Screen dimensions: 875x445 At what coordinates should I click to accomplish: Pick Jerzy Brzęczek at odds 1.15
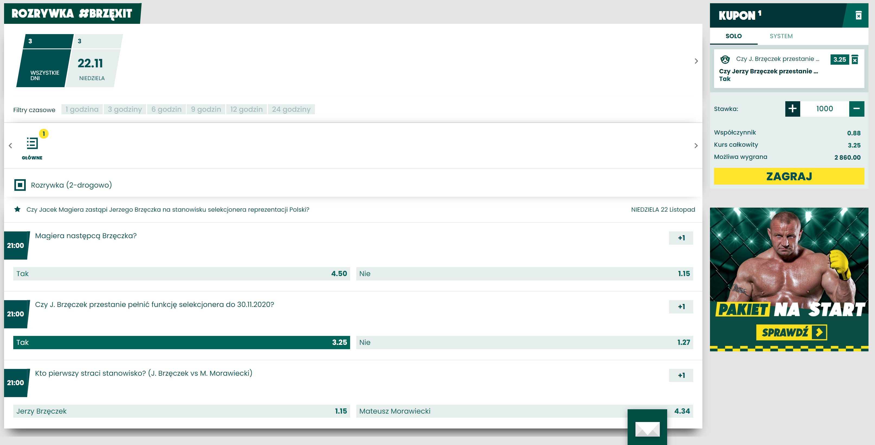coord(181,411)
